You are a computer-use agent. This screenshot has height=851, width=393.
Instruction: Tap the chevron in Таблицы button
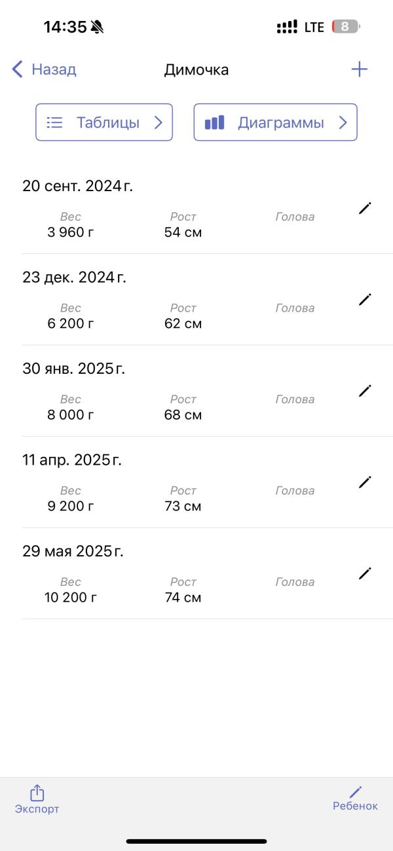(x=158, y=122)
